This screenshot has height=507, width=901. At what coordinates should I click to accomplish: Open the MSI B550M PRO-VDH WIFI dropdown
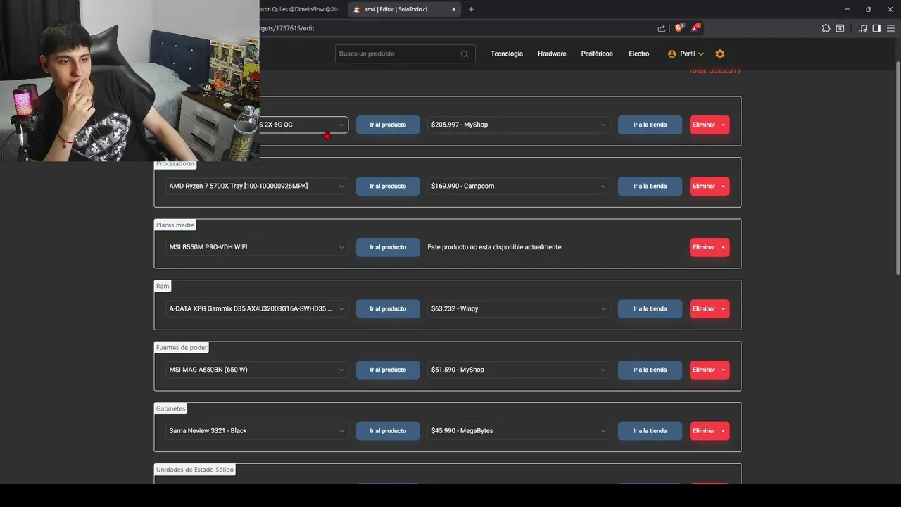click(x=256, y=247)
